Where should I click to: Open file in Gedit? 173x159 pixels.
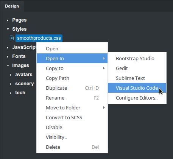click(137, 68)
